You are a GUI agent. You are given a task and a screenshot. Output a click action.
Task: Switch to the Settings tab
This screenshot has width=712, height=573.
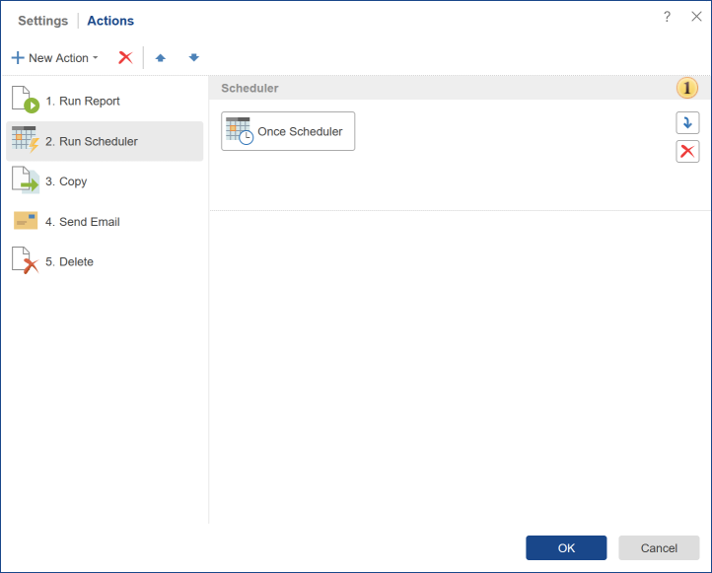tap(43, 21)
